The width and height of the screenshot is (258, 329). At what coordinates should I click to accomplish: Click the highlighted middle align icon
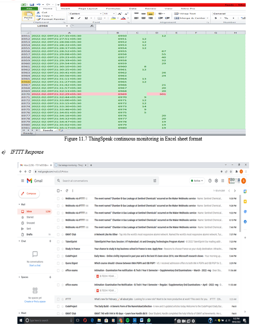[x=151, y=14]
